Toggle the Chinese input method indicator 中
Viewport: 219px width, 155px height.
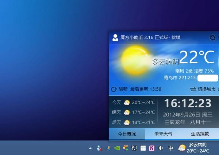170,148
